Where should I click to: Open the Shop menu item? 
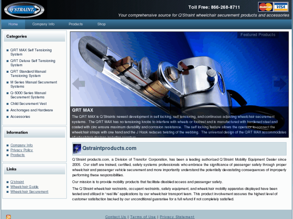102,24
